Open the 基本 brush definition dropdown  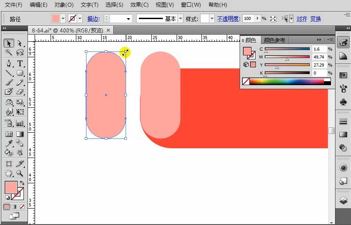180,19
